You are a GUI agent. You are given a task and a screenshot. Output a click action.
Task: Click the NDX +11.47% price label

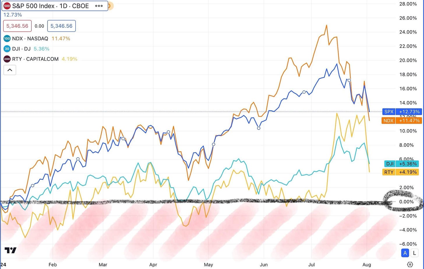pyautogui.click(x=402, y=120)
